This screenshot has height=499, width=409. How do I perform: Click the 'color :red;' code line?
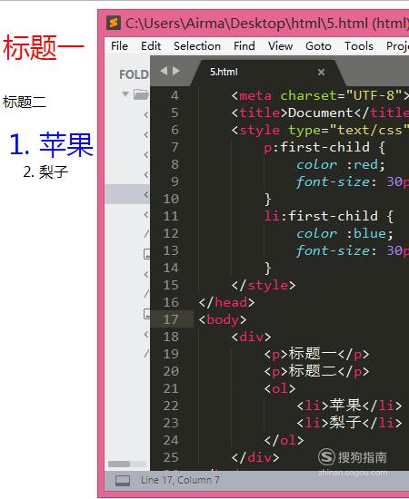coord(341,164)
